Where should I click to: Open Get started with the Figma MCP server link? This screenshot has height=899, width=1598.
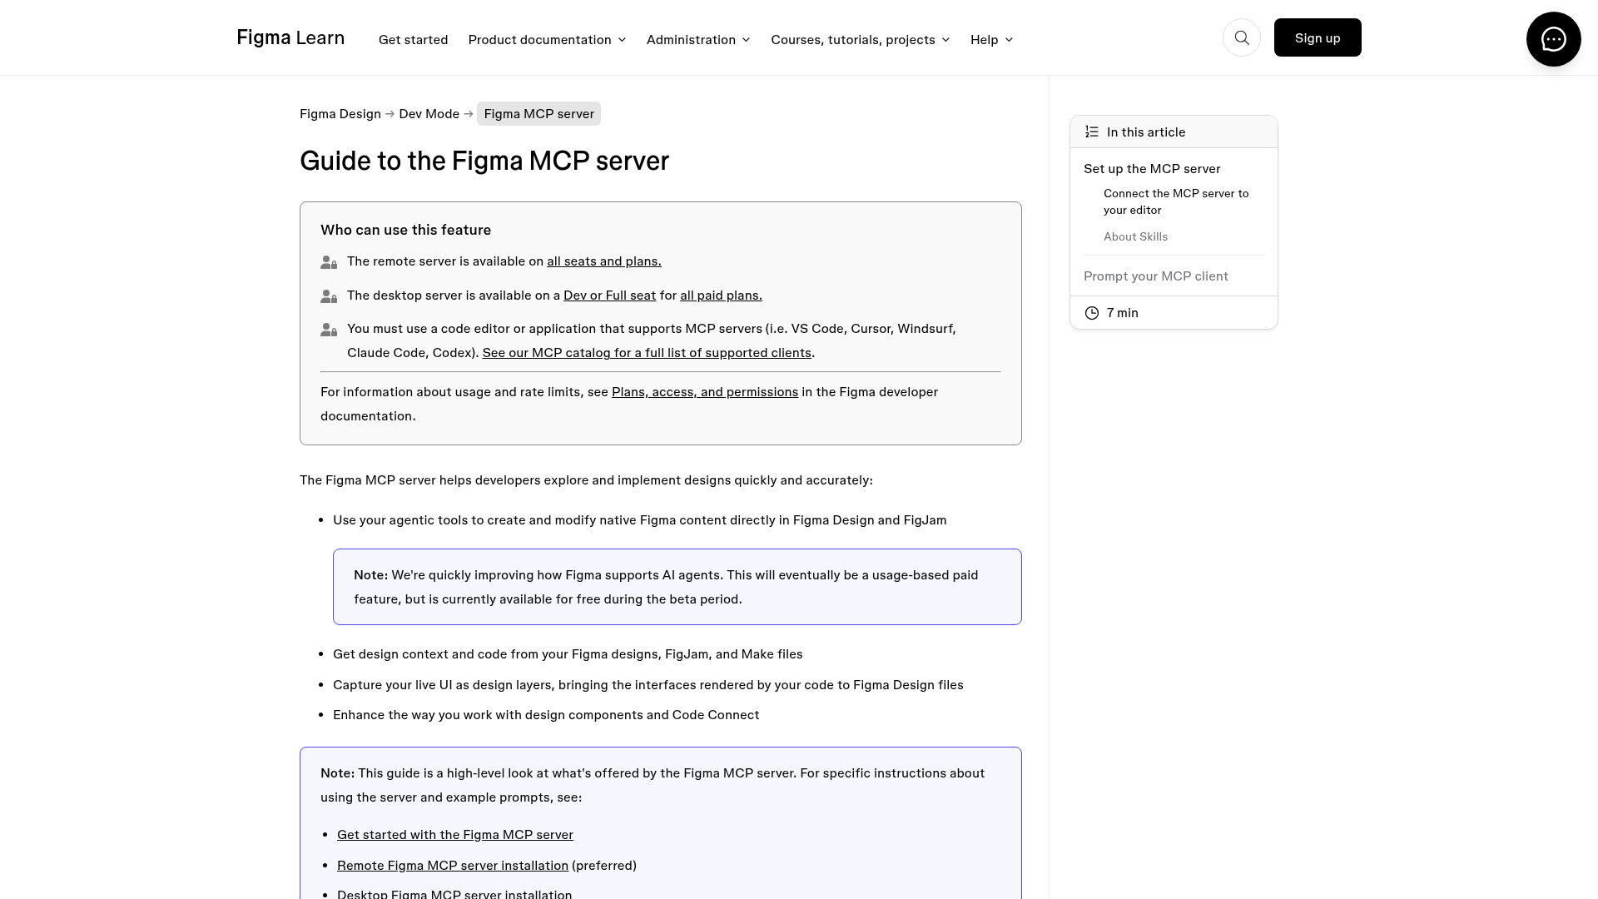click(455, 835)
